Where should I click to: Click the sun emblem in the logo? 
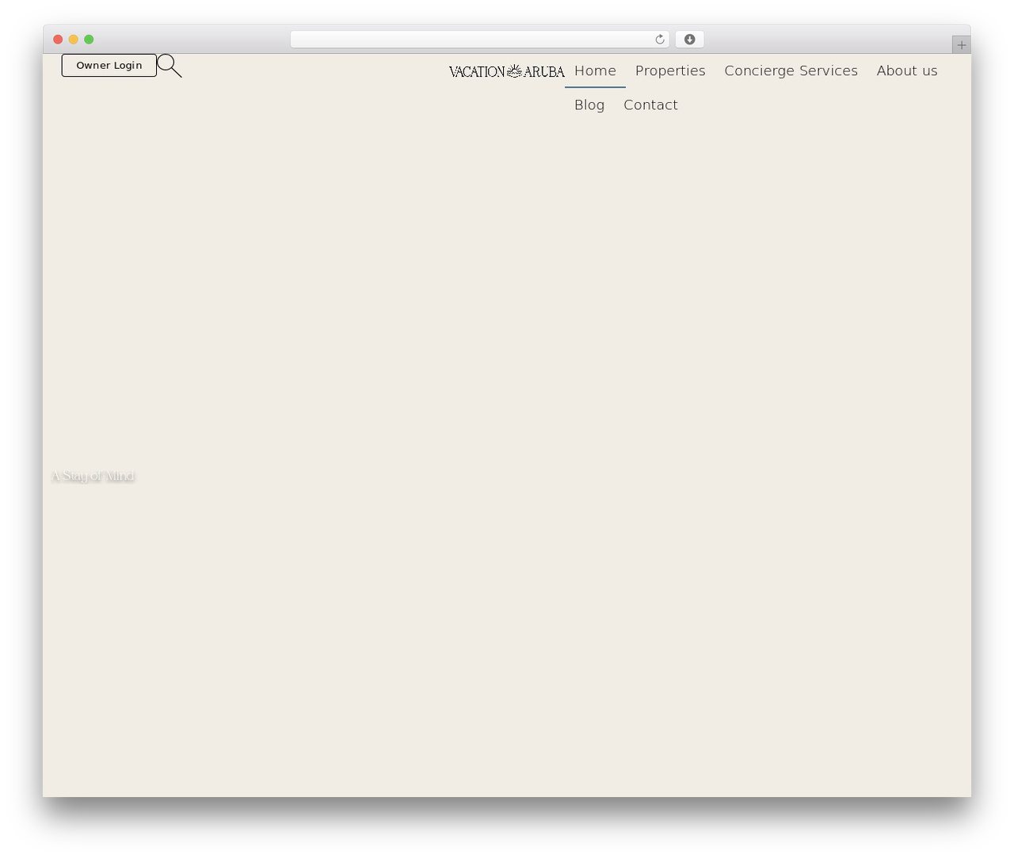515,71
